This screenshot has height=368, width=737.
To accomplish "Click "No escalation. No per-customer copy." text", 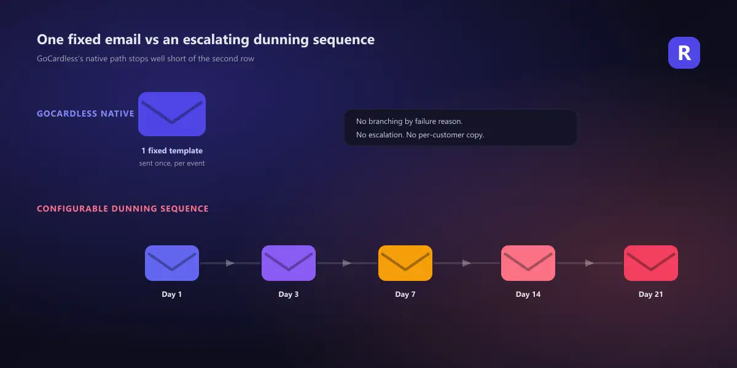I will (x=420, y=134).
